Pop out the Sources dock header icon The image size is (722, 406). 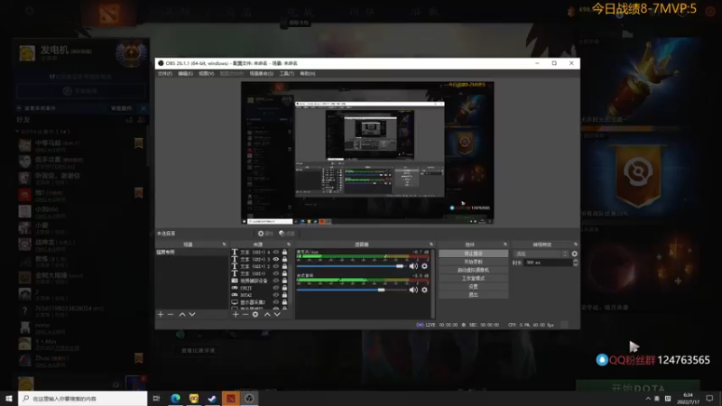[x=289, y=245]
